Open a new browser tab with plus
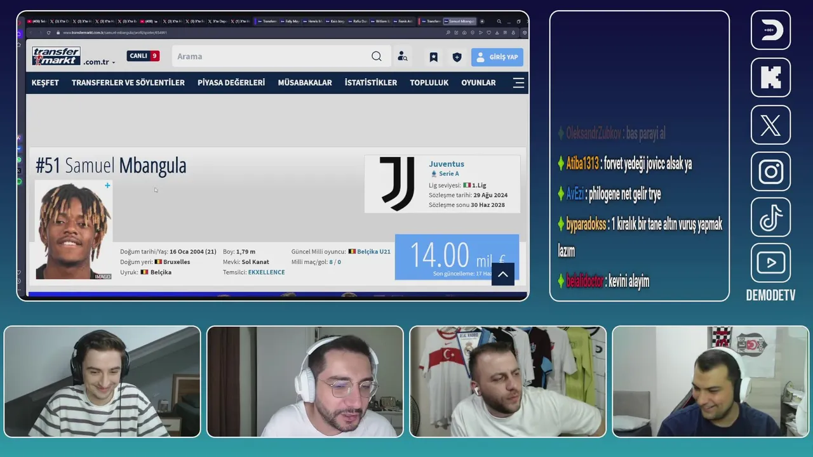 click(x=482, y=21)
